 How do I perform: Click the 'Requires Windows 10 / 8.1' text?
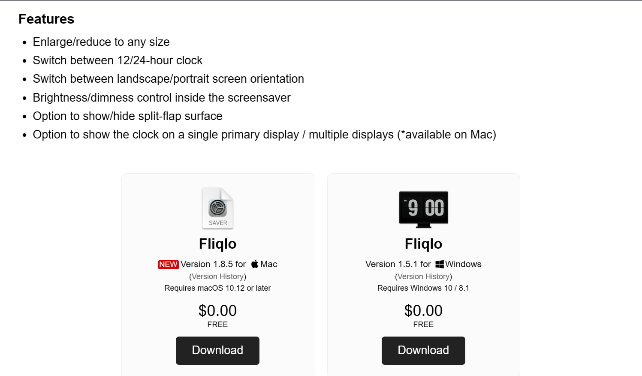click(x=423, y=288)
